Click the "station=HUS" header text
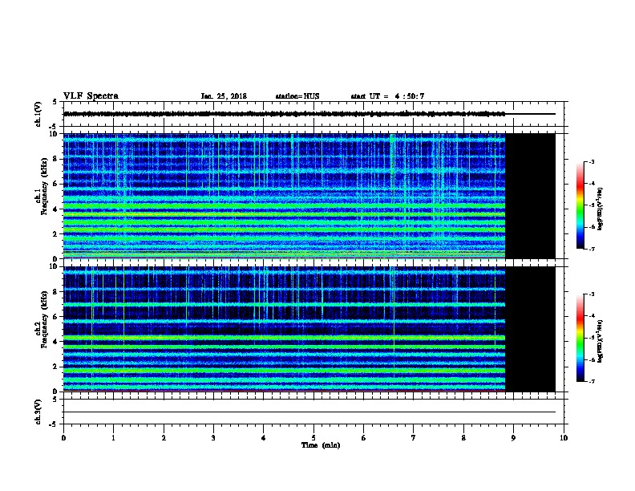635x491 pixels. (x=297, y=96)
